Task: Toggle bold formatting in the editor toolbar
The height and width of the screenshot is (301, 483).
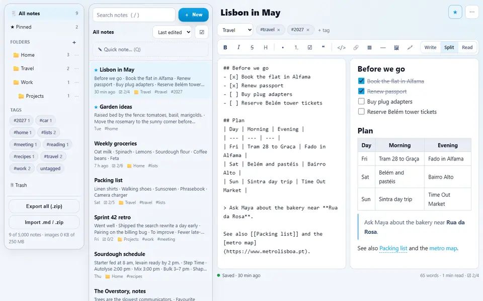Action: [225, 47]
